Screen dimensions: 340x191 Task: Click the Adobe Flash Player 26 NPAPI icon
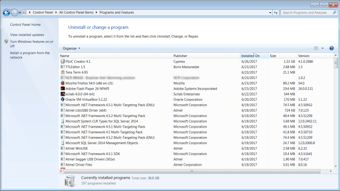[63, 89]
